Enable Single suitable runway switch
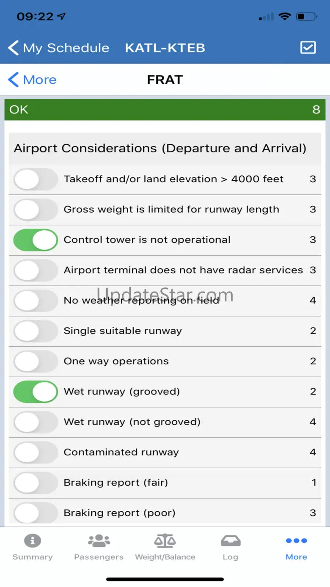Screen dimensions: 330x587 click(x=36, y=331)
